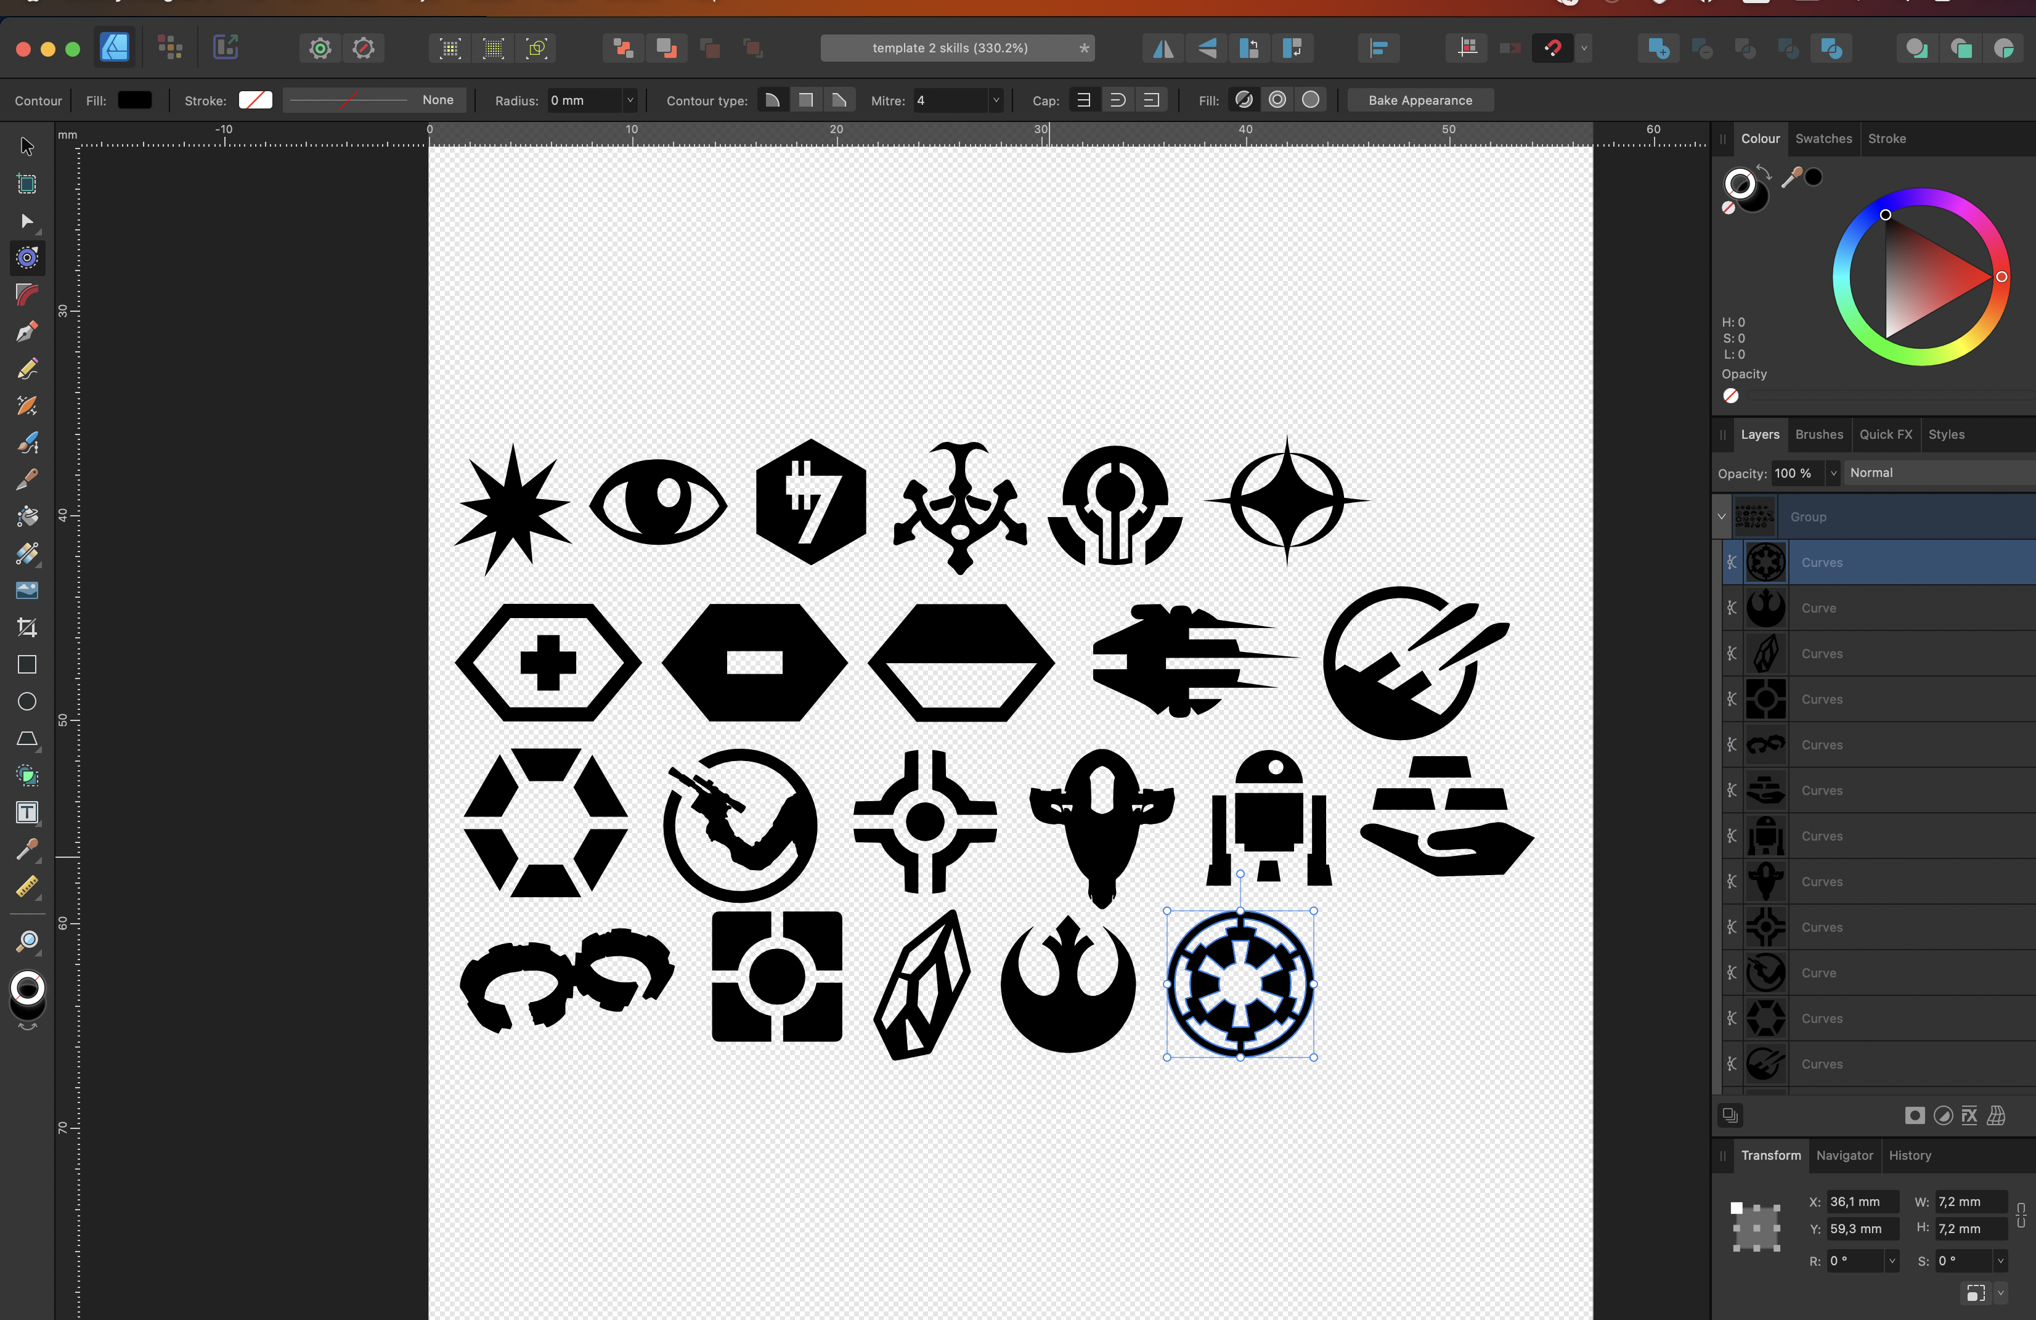This screenshot has width=2036, height=1320.
Task: Switch to Pixel Persona
Action: pyautogui.click(x=169, y=48)
